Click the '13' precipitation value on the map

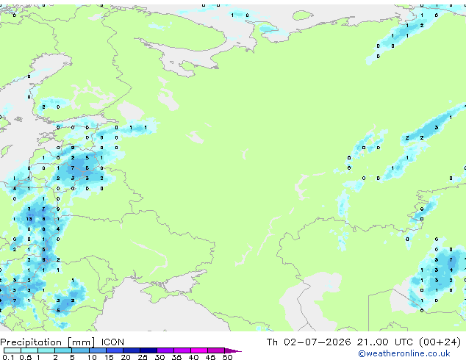coord(29,219)
